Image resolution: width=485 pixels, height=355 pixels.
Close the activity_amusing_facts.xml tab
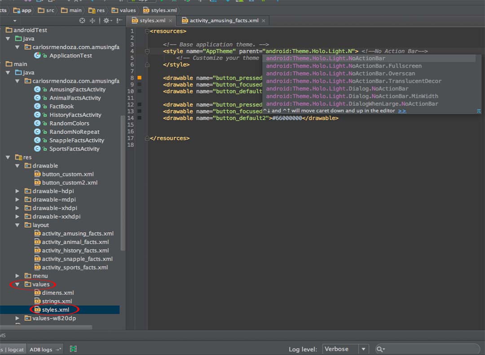pos(264,21)
